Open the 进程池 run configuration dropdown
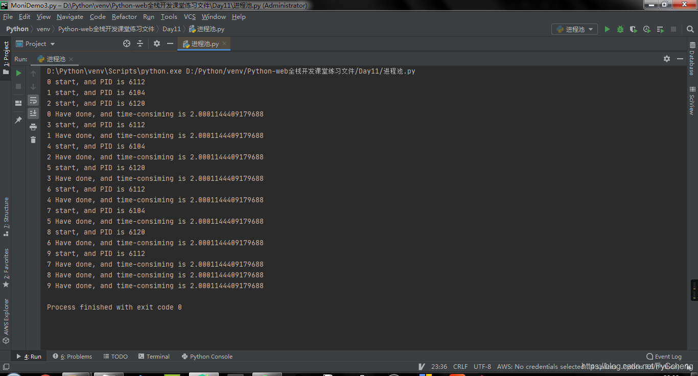Screen dimensions: 698x376 tap(574, 30)
